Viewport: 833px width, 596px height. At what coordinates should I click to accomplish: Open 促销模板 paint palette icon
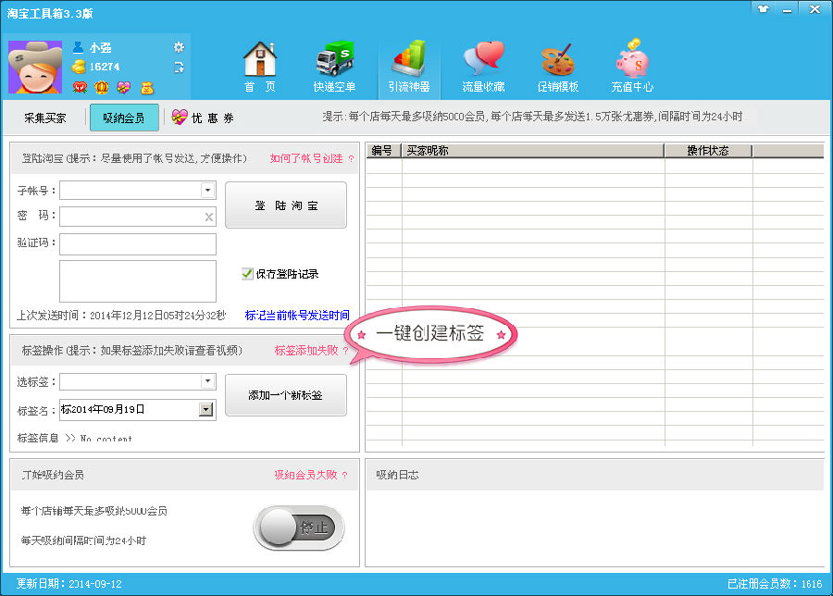pos(557,64)
